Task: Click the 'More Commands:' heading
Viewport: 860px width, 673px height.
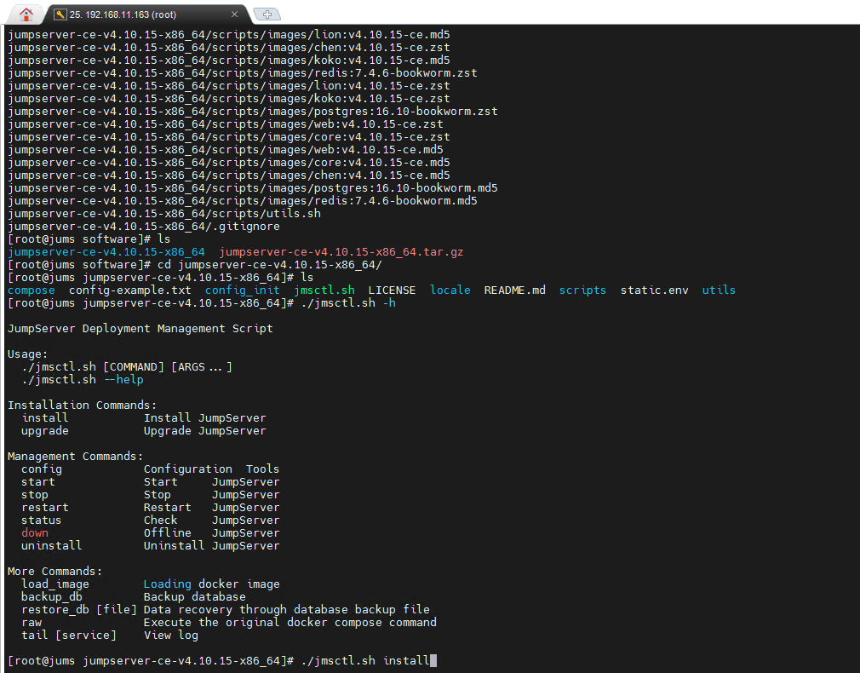Action: click(x=54, y=572)
